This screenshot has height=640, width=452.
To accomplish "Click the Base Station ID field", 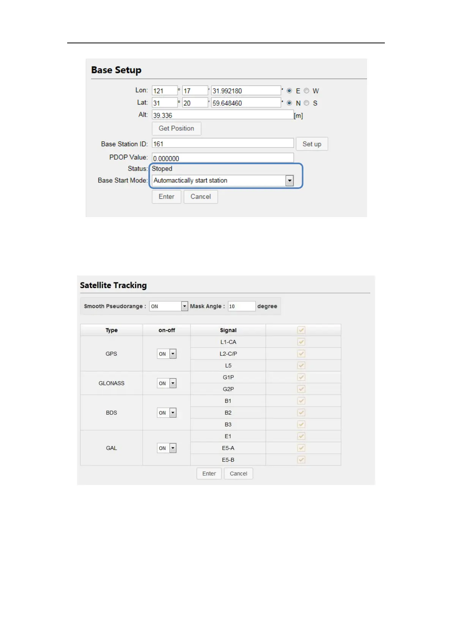I will tap(223, 144).
